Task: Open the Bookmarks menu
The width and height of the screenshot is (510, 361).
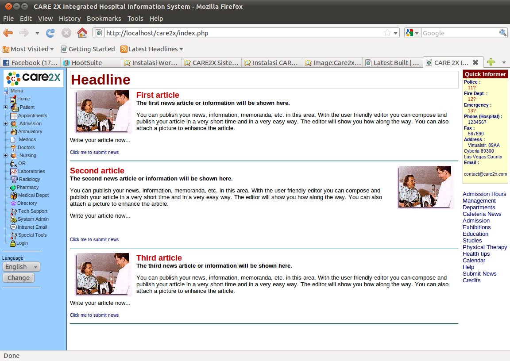Action: point(104,19)
